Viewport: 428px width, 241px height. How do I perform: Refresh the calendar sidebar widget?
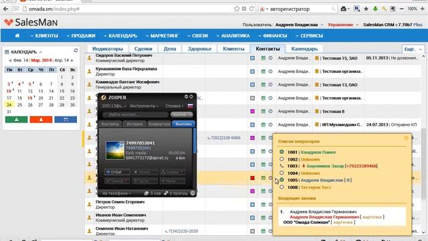76,50
